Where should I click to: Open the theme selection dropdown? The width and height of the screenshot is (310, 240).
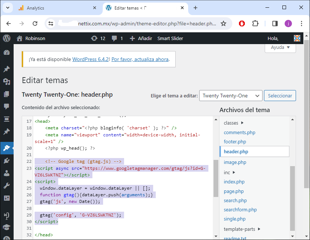pyautogui.click(x=230, y=96)
